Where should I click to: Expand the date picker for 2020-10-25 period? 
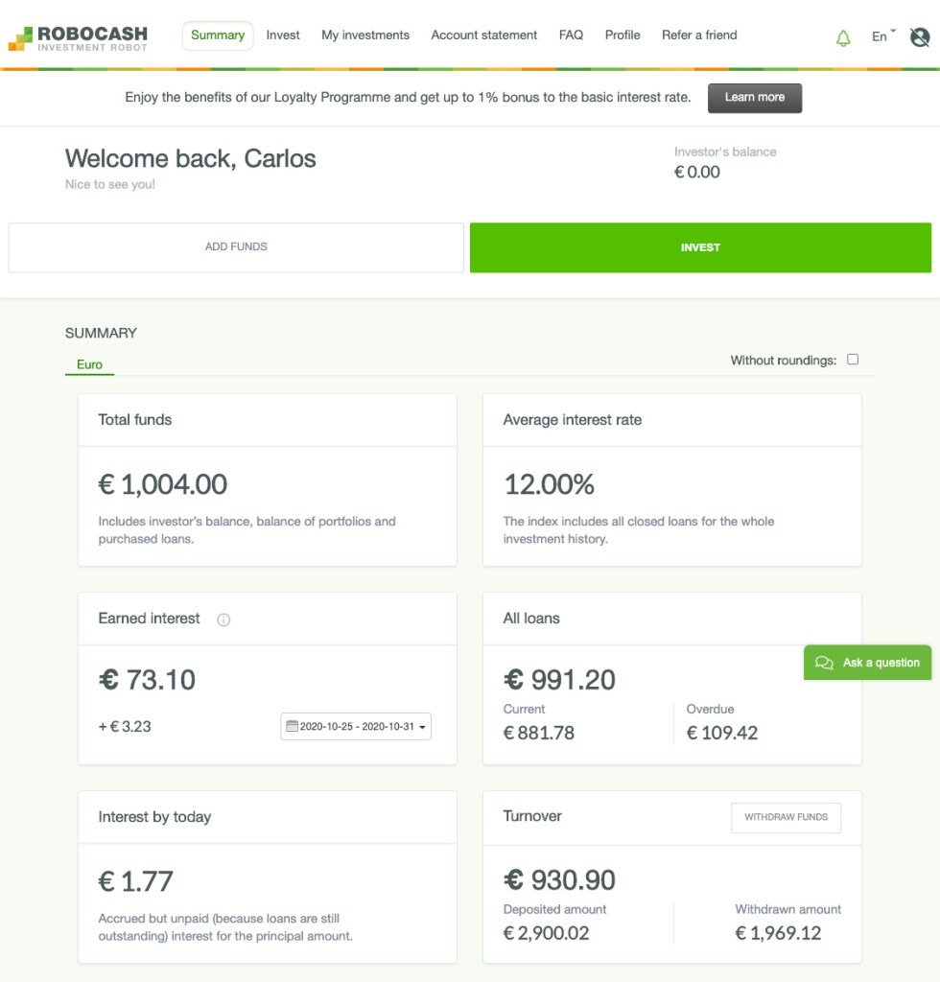[x=420, y=726]
